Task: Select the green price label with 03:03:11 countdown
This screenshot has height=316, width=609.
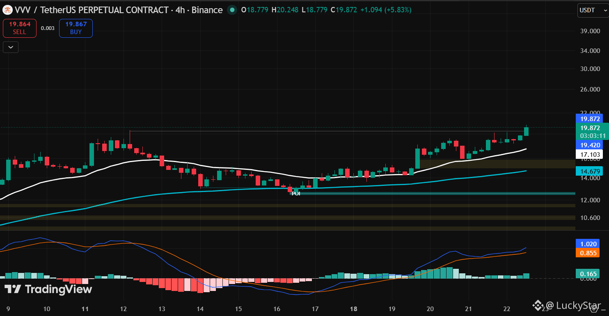Action: pos(592,132)
